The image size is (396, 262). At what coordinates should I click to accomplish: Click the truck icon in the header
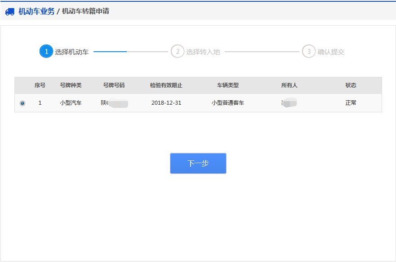(10, 11)
